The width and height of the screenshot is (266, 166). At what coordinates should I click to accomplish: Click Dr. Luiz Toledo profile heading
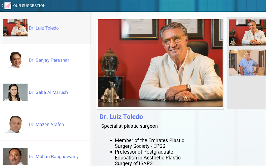point(121,117)
